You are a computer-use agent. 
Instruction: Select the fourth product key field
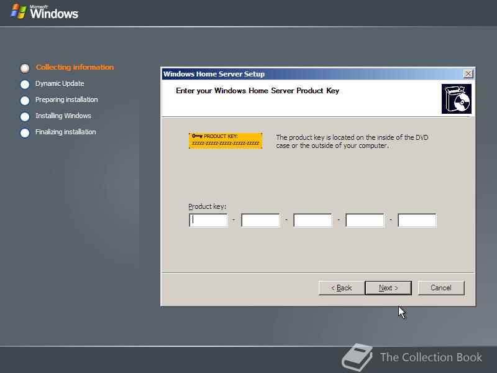[x=365, y=220]
